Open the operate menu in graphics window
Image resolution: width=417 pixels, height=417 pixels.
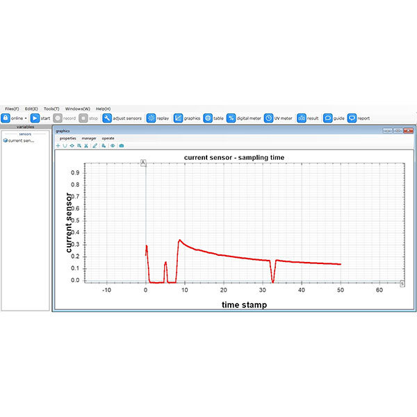(108, 138)
